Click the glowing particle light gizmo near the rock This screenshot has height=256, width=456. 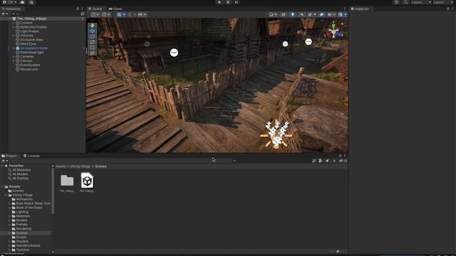coord(276,134)
